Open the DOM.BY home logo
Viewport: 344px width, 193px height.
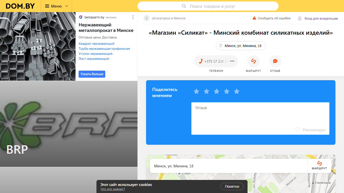[20, 6]
